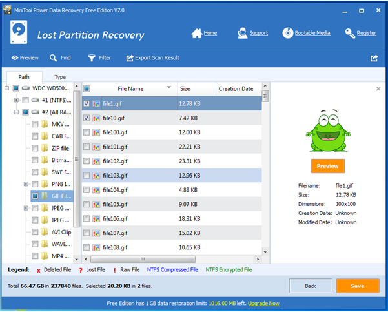Sort by Creation Date column header
This screenshot has height=312, width=388.
[x=239, y=89]
